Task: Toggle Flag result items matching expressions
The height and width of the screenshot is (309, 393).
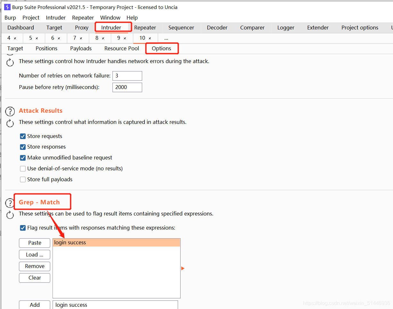Action: click(23, 228)
